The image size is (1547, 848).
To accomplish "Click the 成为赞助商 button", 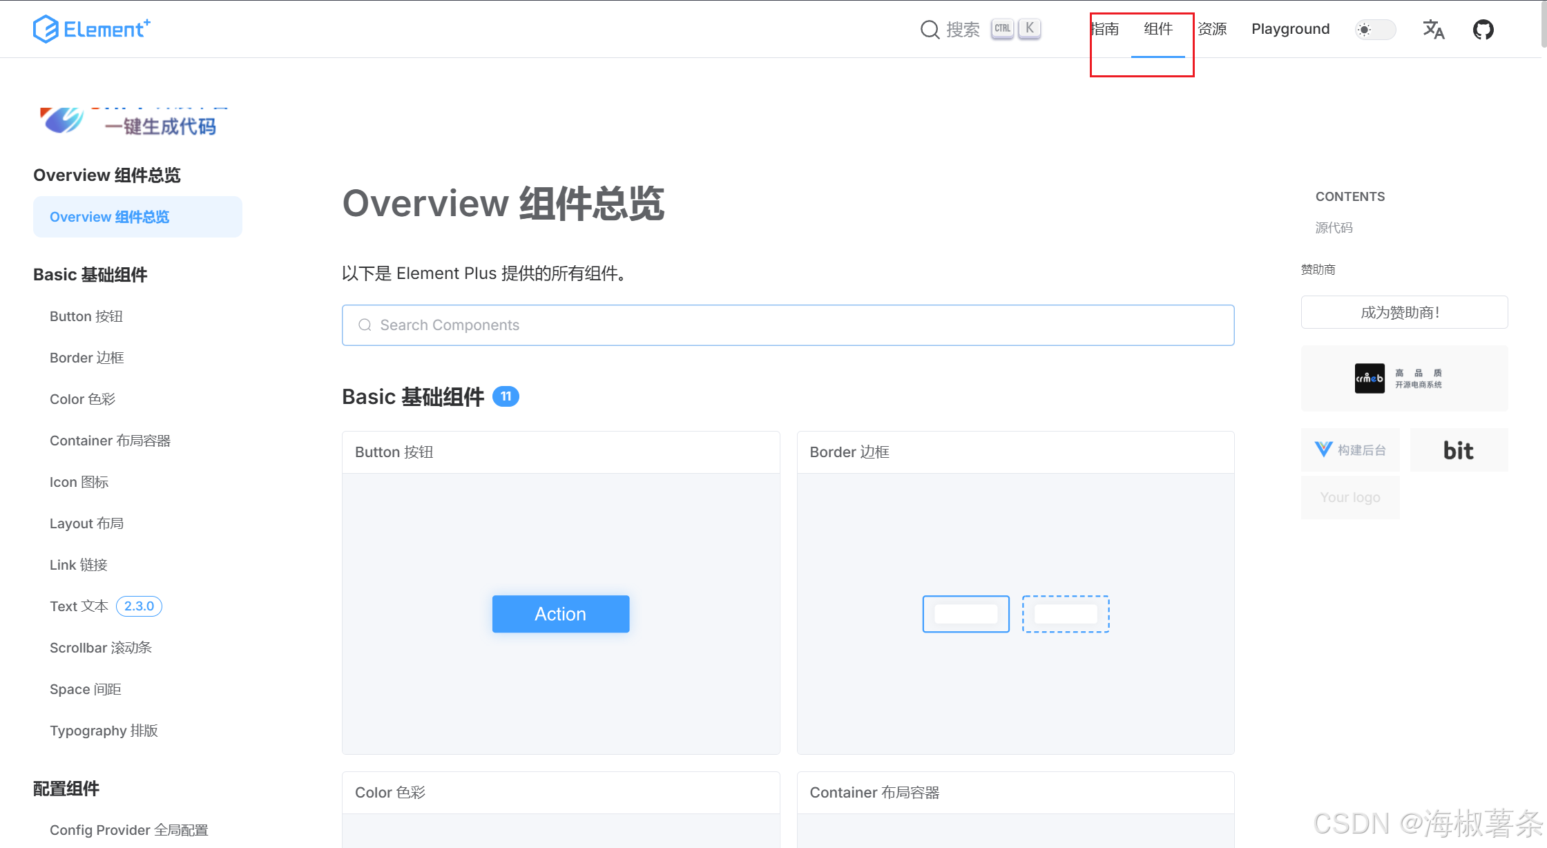I will click(1403, 312).
